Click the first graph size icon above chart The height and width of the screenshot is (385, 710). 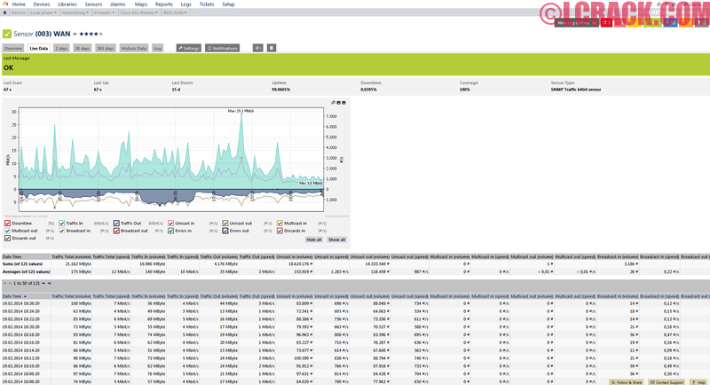pos(334,103)
